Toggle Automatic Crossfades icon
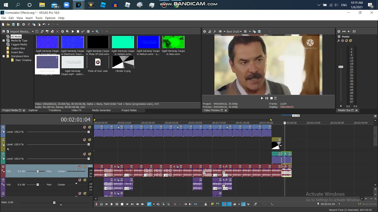 (x=229, y=204)
